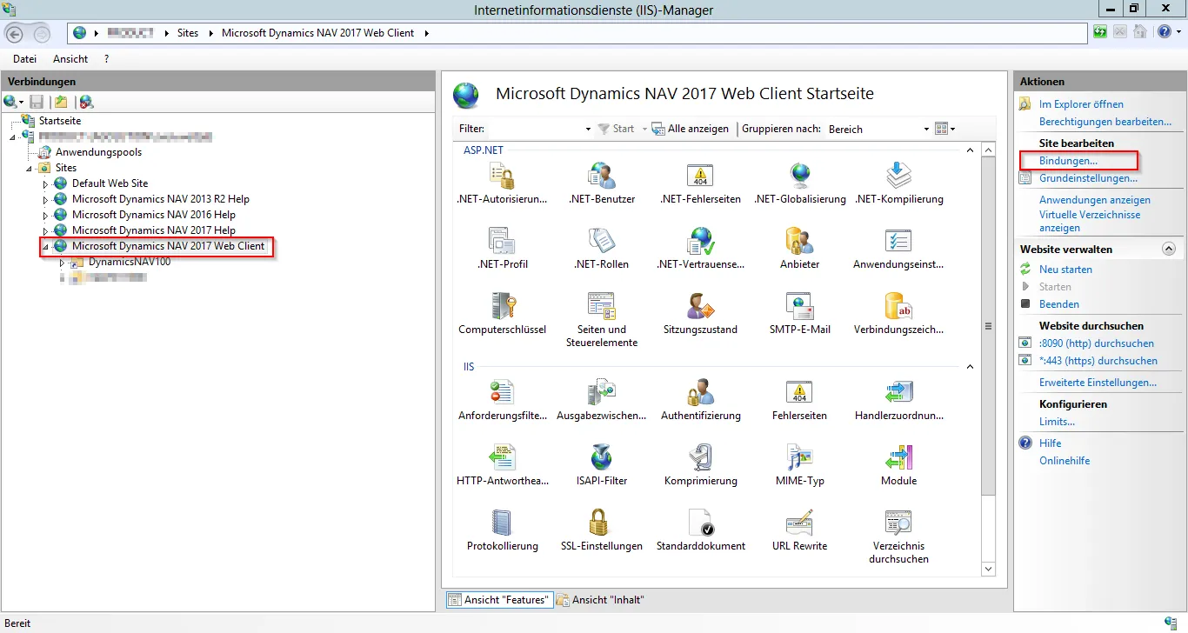Open the .NET-Kompilierung feature
The height and width of the screenshot is (633, 1188).
coord(898,183)
